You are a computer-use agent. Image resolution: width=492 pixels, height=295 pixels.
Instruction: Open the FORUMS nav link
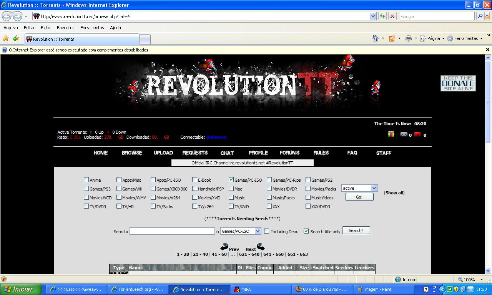point(289,153)
